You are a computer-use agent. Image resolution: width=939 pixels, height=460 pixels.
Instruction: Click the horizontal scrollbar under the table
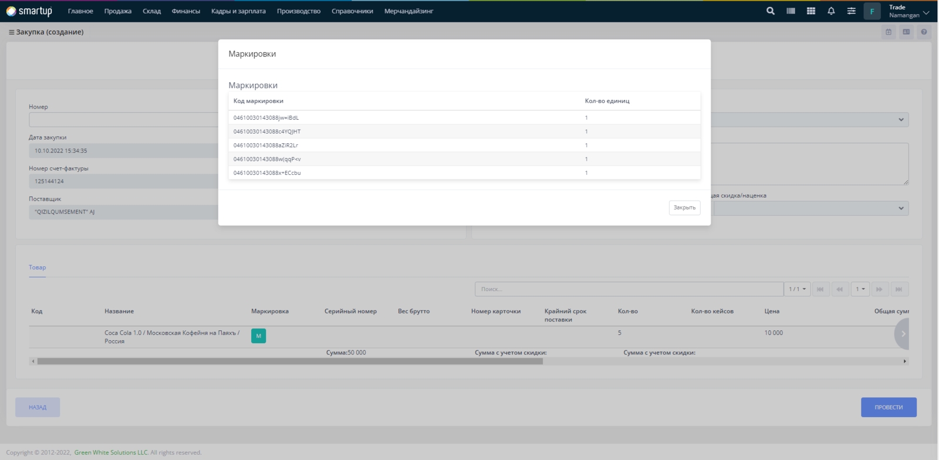[290, 361]
